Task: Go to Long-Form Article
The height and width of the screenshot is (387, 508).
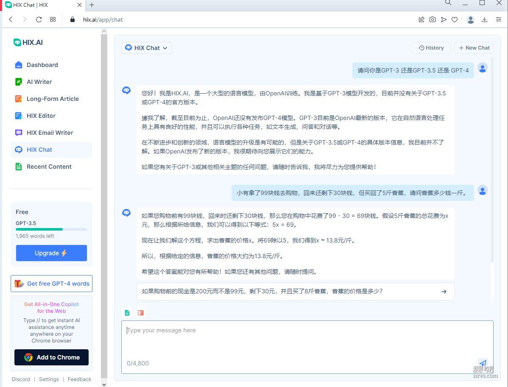Action: point(53,99)
